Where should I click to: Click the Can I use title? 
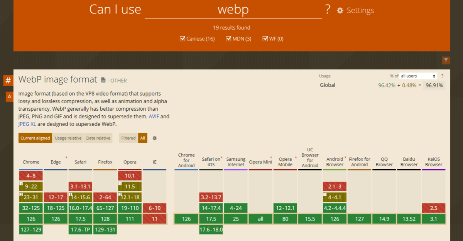point(115,9)
